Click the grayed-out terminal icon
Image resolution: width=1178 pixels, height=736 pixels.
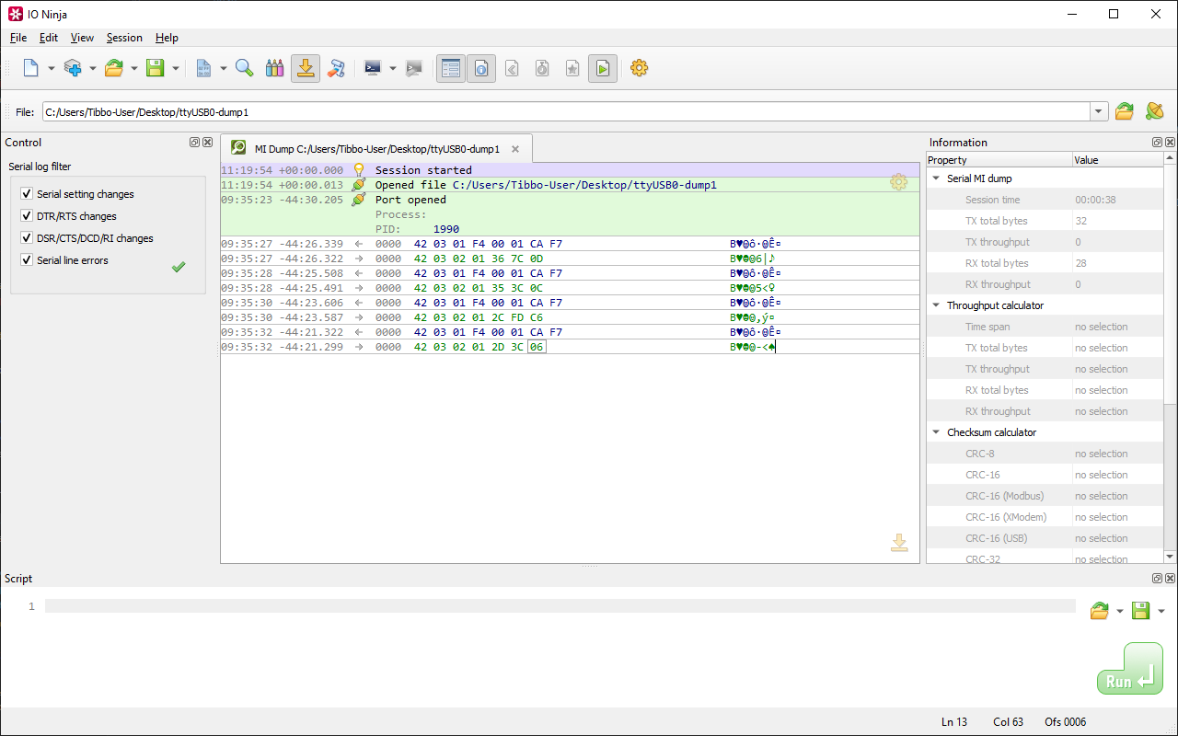click(414, 68)
